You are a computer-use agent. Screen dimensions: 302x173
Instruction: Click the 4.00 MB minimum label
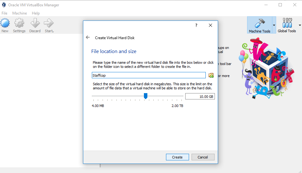click(x=98, y=106)
